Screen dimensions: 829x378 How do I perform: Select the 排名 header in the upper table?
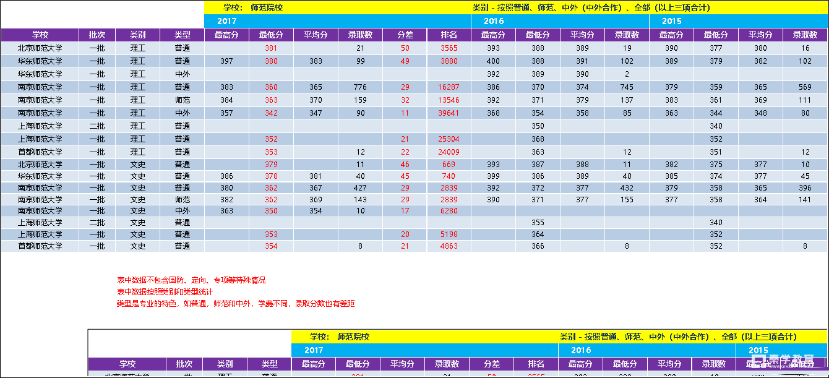click(449, 35)
